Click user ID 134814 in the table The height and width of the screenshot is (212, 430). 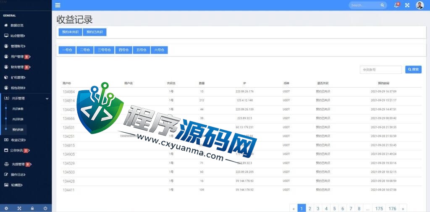(x=68, y=100)
